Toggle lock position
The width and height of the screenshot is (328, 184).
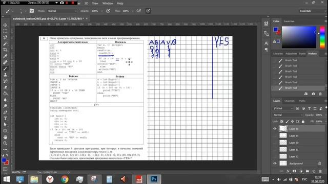293,122
